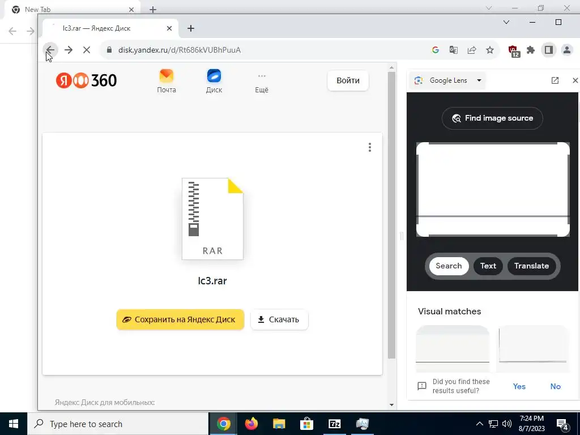
Task: Click the Скачать download button
Action: point(279,319)
